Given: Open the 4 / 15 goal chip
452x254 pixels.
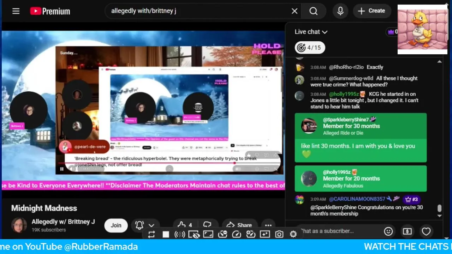Looking at the screenshot, I should (310, 48).
